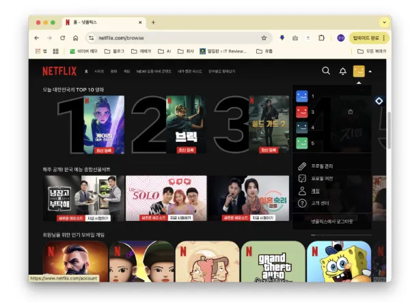The image size is (410, 302).
Task: Go back with browser back arrow
Action: pyautogui.click(x=37, y=38)
